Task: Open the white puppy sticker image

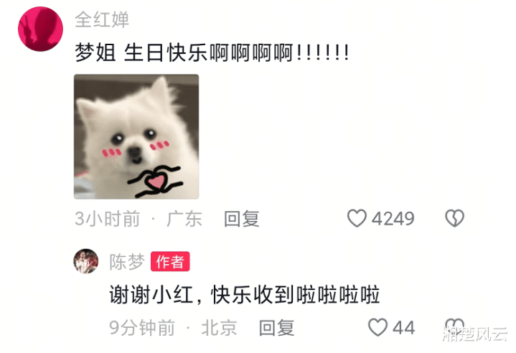Action: click(136, 136)
